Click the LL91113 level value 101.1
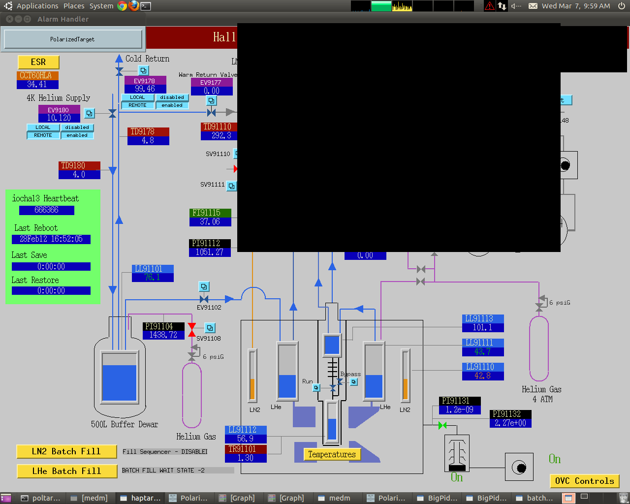Viewport: 630px width, 504px height. 483,327
